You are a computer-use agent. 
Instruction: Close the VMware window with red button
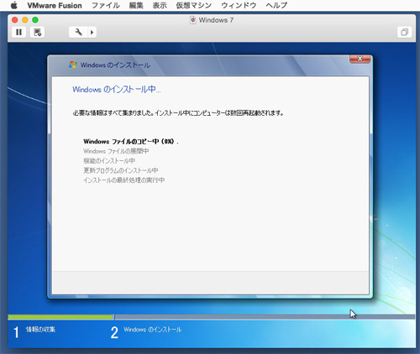(15, 20)
